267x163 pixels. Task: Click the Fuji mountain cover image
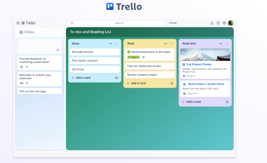click(x=205, y=55)
